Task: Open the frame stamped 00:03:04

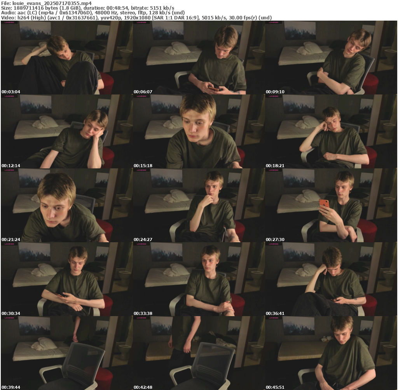Action: [67, 58]
